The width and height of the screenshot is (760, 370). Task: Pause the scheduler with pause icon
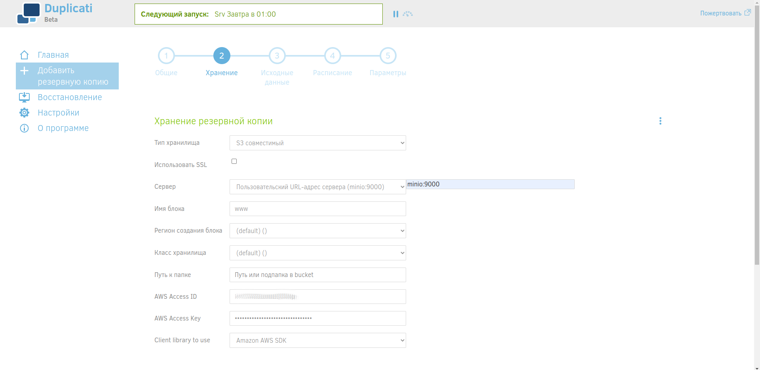(x=395, y=14)
